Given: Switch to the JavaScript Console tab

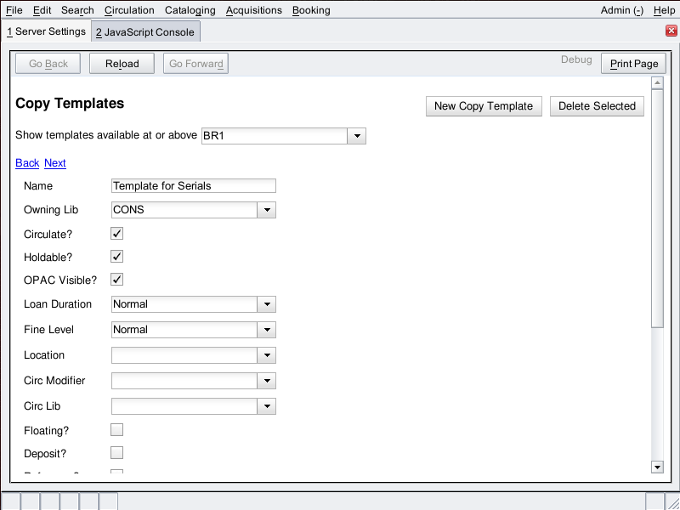Looking at the screenshot, I should (x=145, y=32).
